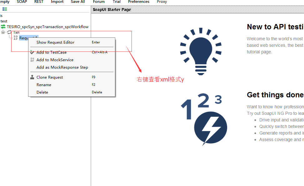Screen dimensions: 304x186
Task: Click the green navigator list icon
Action: (5, 9)
